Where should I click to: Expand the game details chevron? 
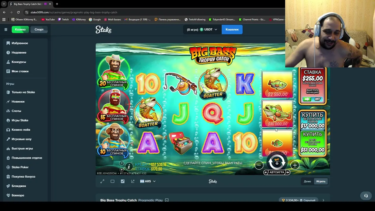pyautogui.click(x=323, y=200)
